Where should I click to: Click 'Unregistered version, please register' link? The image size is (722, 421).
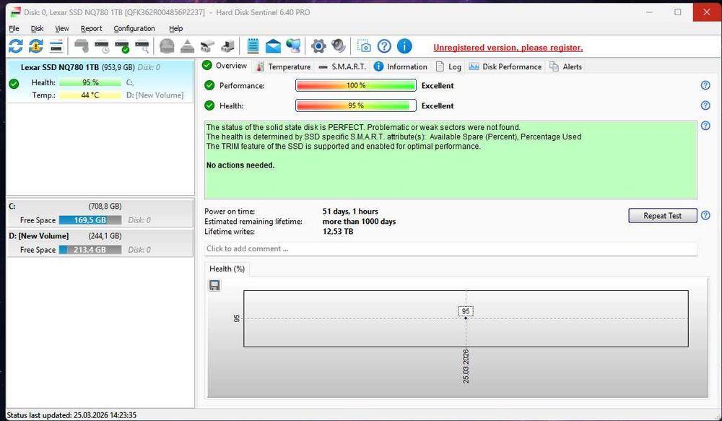click(x=508, y=48)
